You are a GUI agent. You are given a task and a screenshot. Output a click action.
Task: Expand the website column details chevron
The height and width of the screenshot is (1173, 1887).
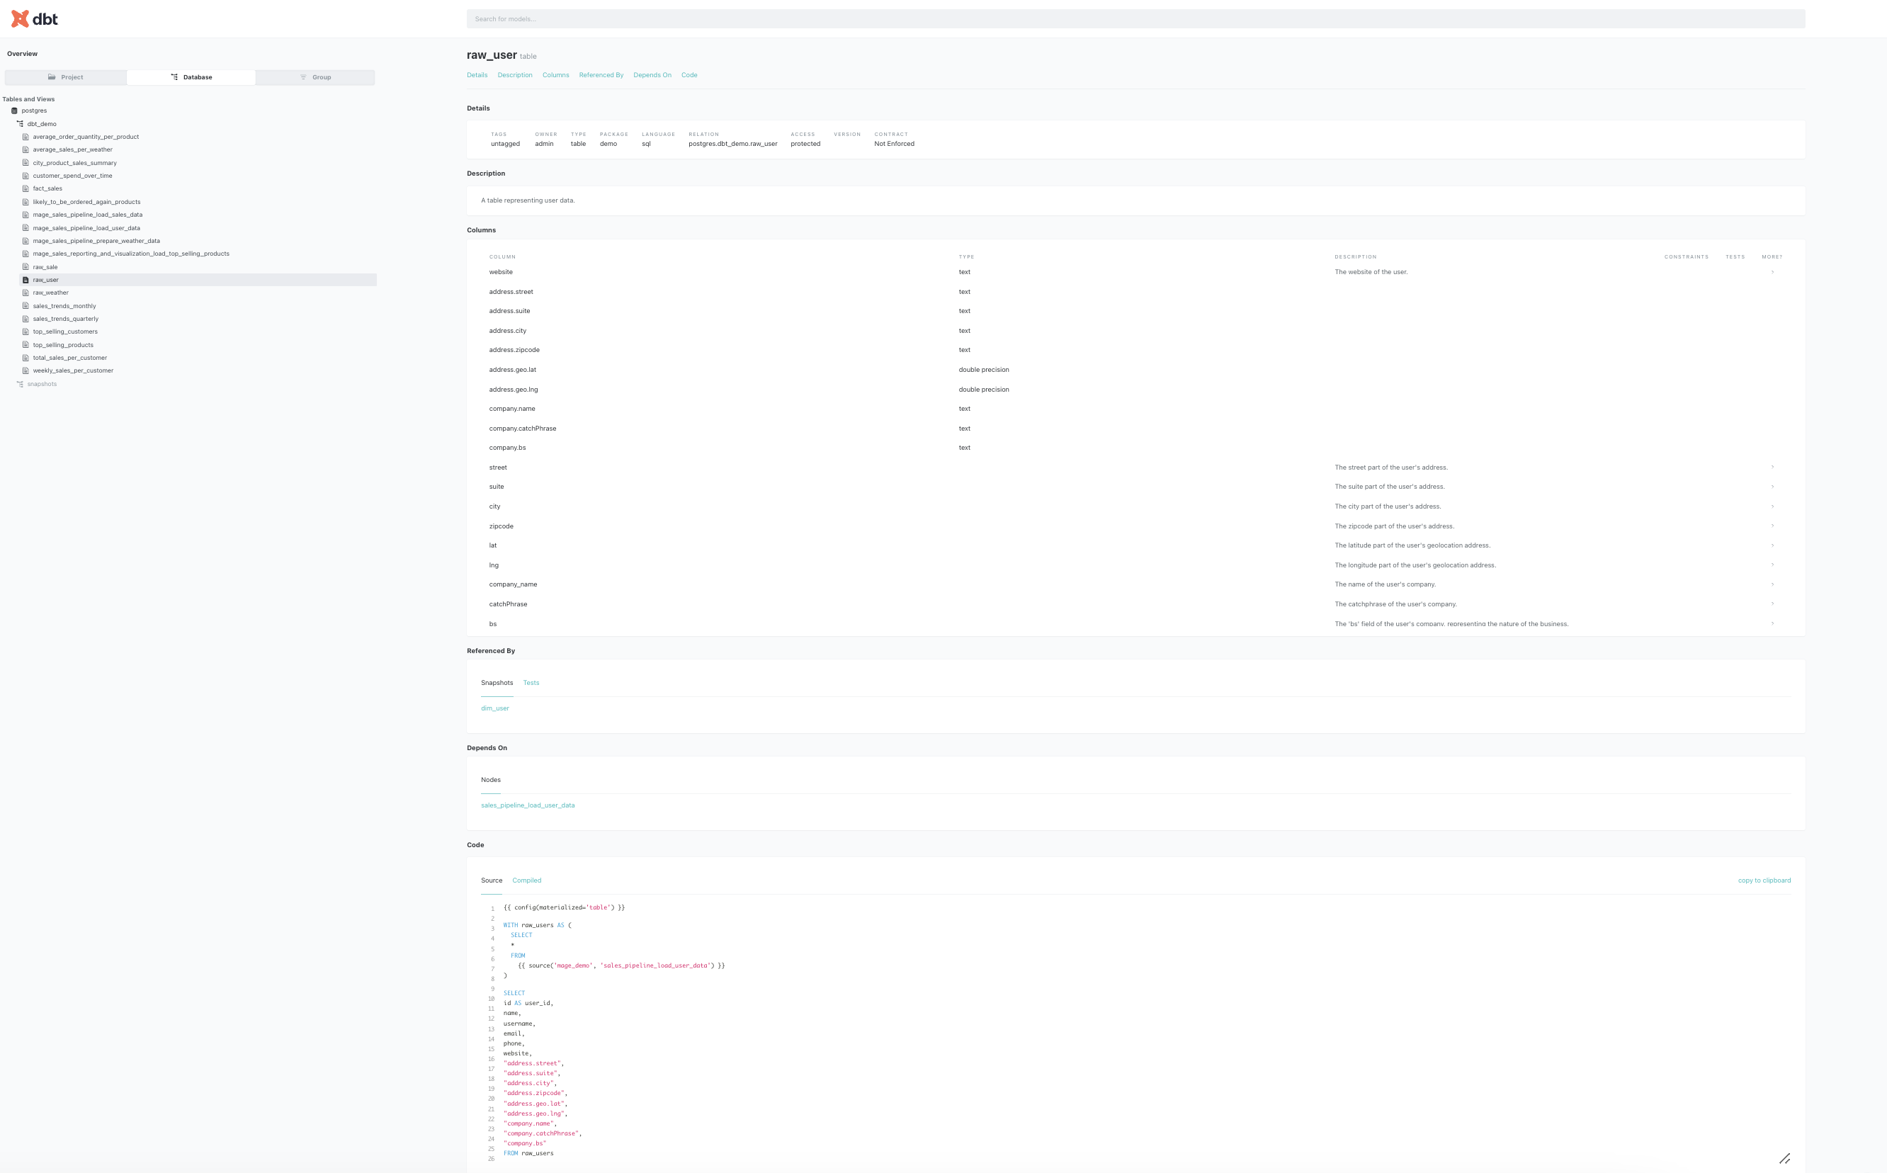point(1772,272)
